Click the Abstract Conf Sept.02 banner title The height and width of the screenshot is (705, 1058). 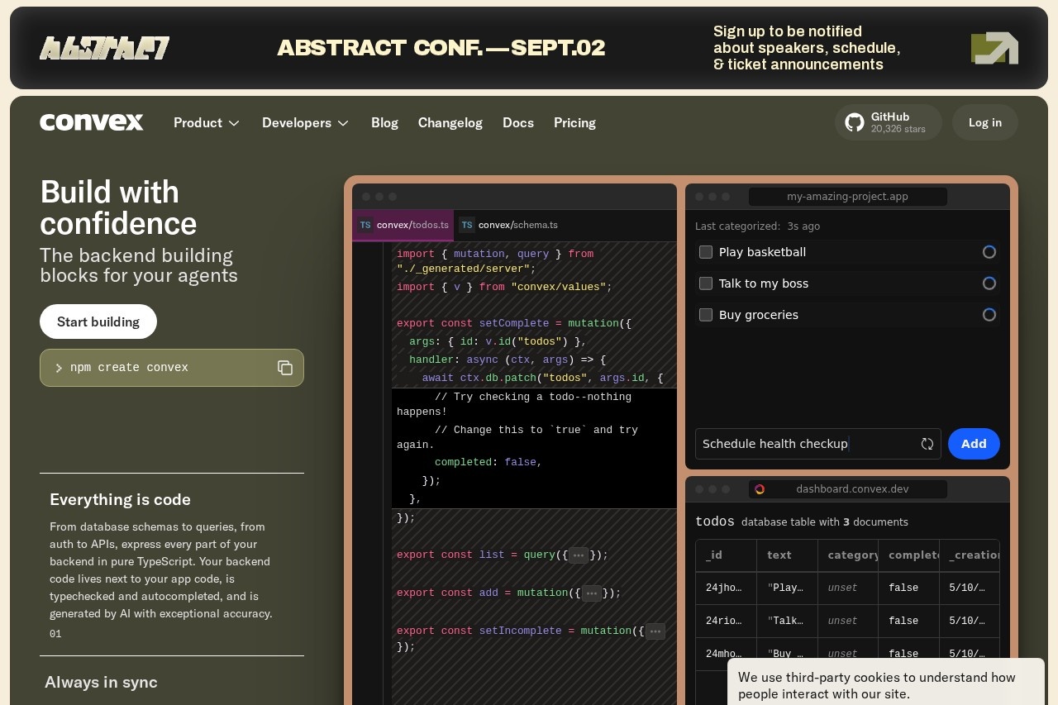tap(441, 48)
